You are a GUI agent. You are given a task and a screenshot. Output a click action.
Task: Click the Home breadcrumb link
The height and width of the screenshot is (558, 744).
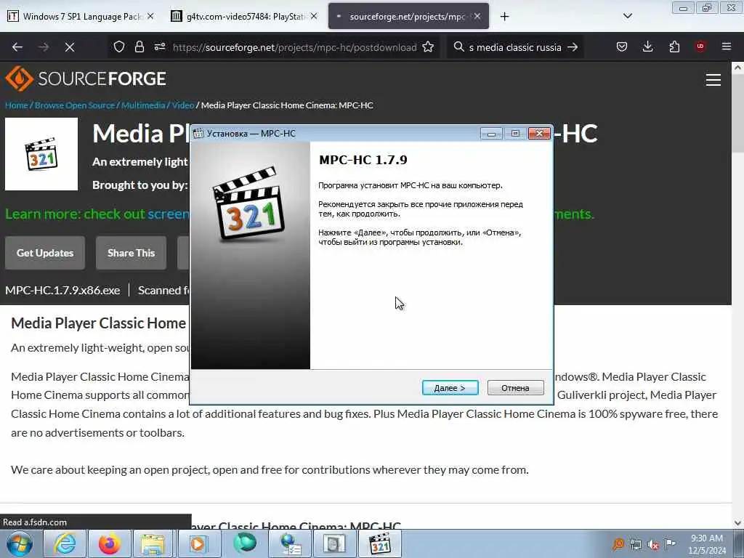[x=17, y=105]
